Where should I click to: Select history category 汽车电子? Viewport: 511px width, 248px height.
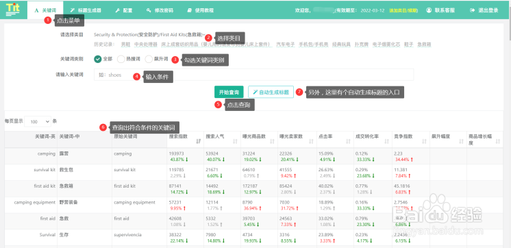(x=286, y=45)
